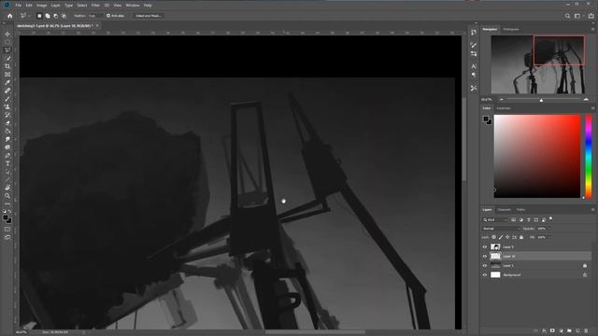Select the Hand tool
Viewport: 598px width, 336px height.
pyautogui.click(x=7, y=188)
